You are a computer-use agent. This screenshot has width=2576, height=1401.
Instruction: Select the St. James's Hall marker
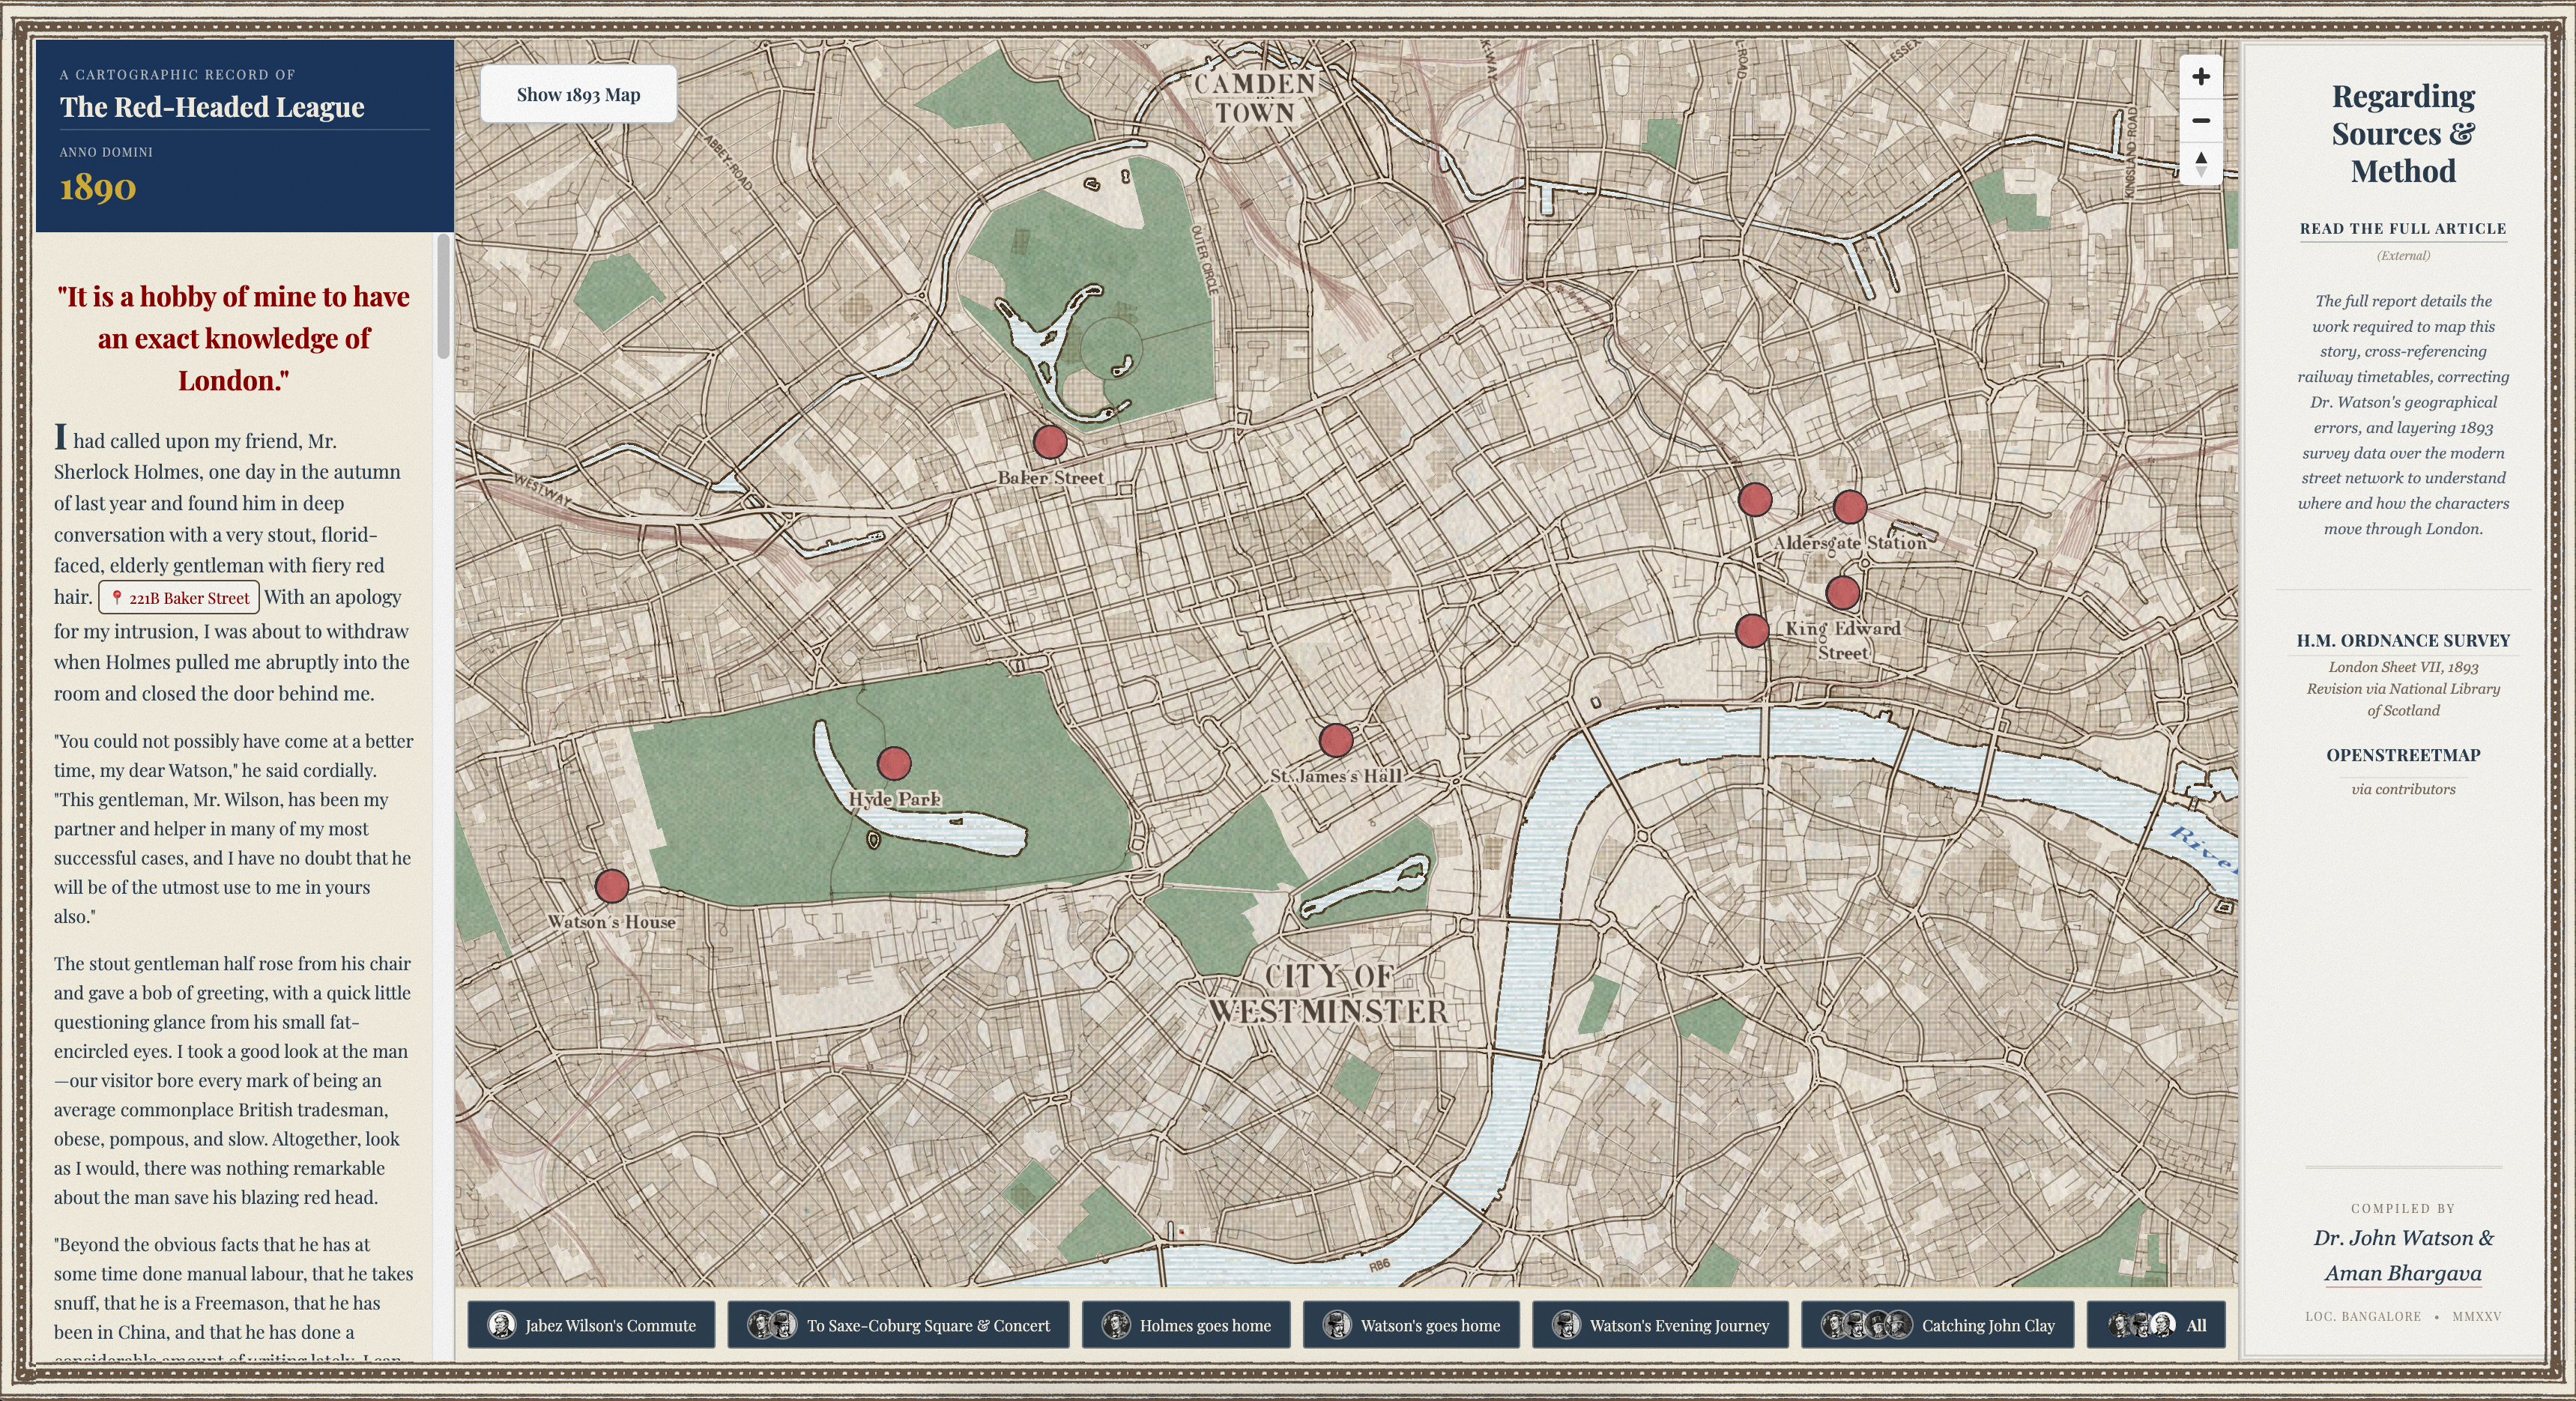point(1336,740)
